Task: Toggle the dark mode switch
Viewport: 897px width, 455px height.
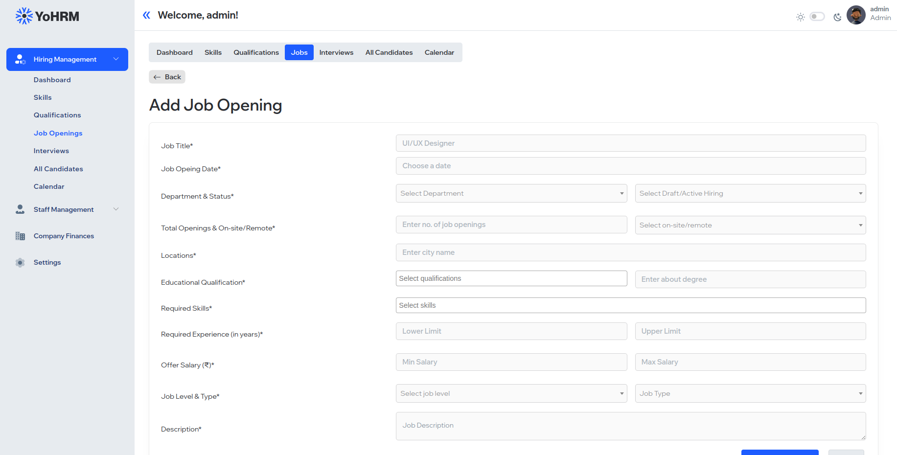Action: pyautogui.click(x=817, y=17)
